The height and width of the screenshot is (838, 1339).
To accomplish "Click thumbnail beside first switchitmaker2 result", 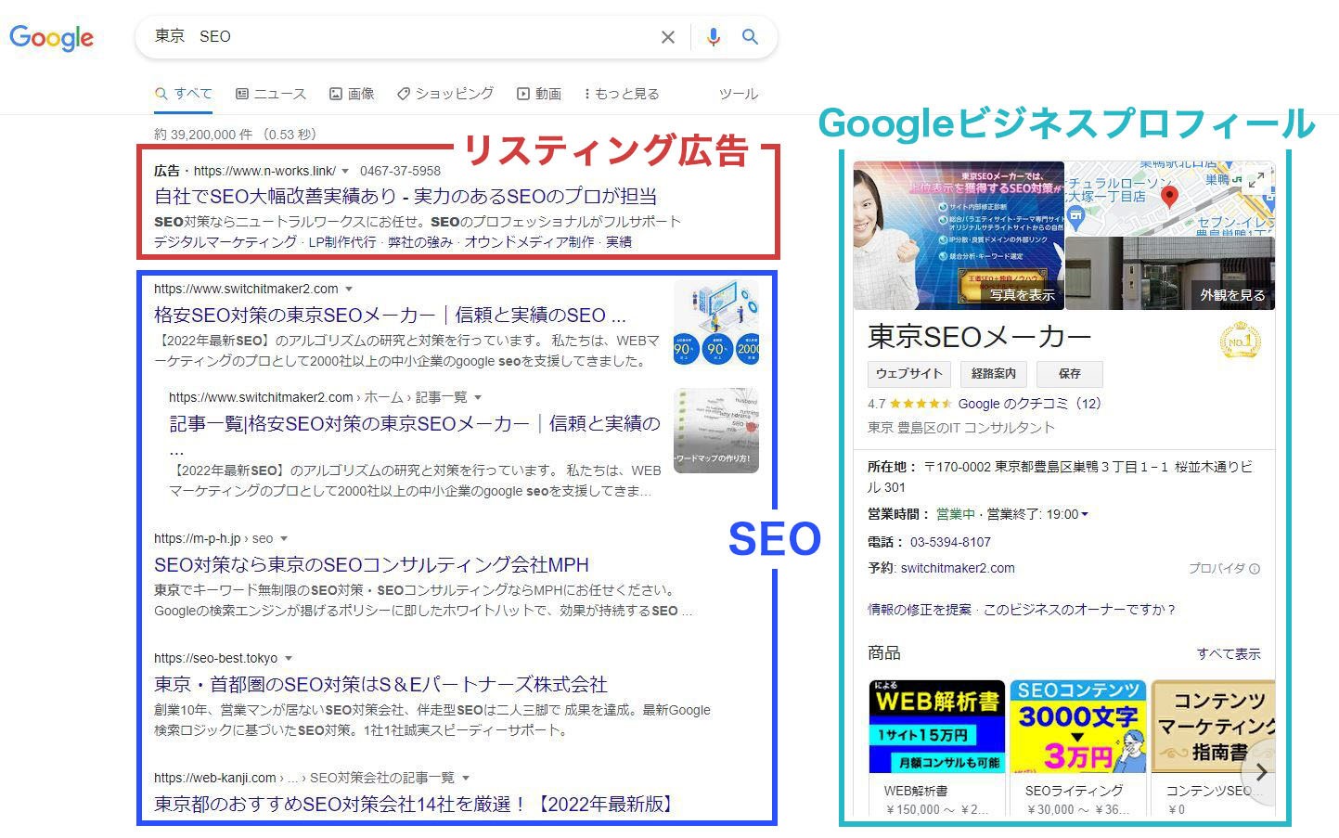I will (x=716, y=322).
